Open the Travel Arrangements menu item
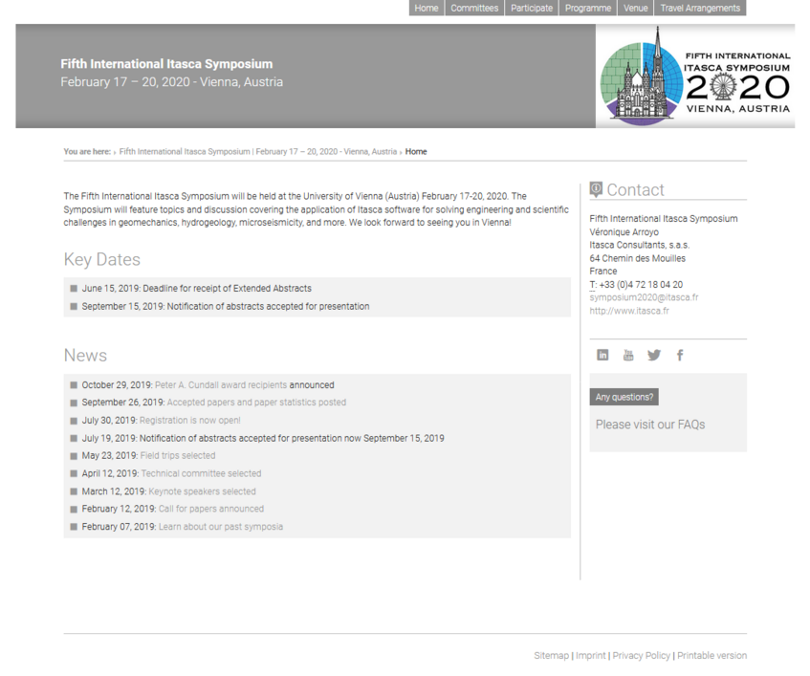 pos(700,8)
